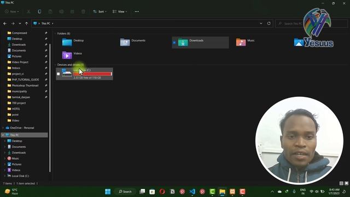Image resolution: width=350 pixels, height=197 pixels.
Task: Expand Local Disk (C:) in sidebar tree
Action: tap(5, 176)
